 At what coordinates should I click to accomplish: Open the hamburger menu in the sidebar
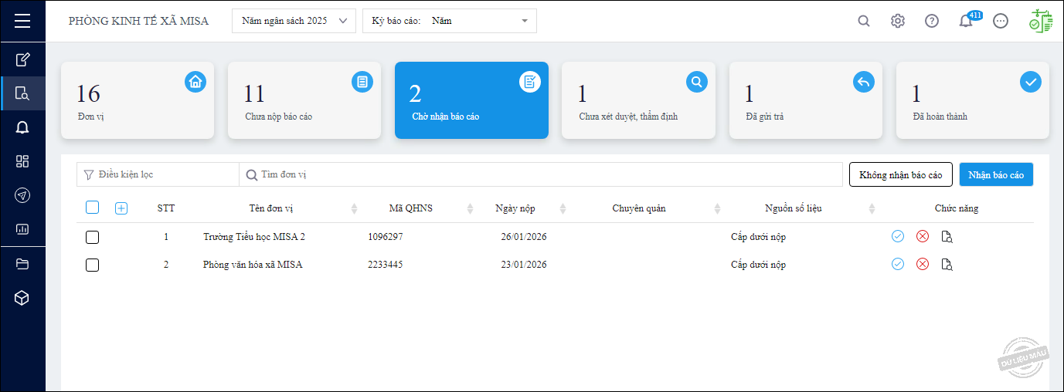[x=22, y=21]
